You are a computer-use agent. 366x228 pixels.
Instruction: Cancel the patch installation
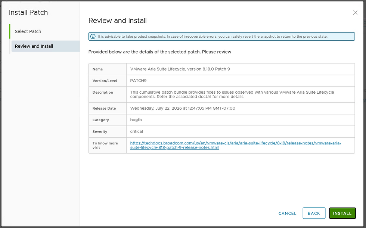click(287, 213)
